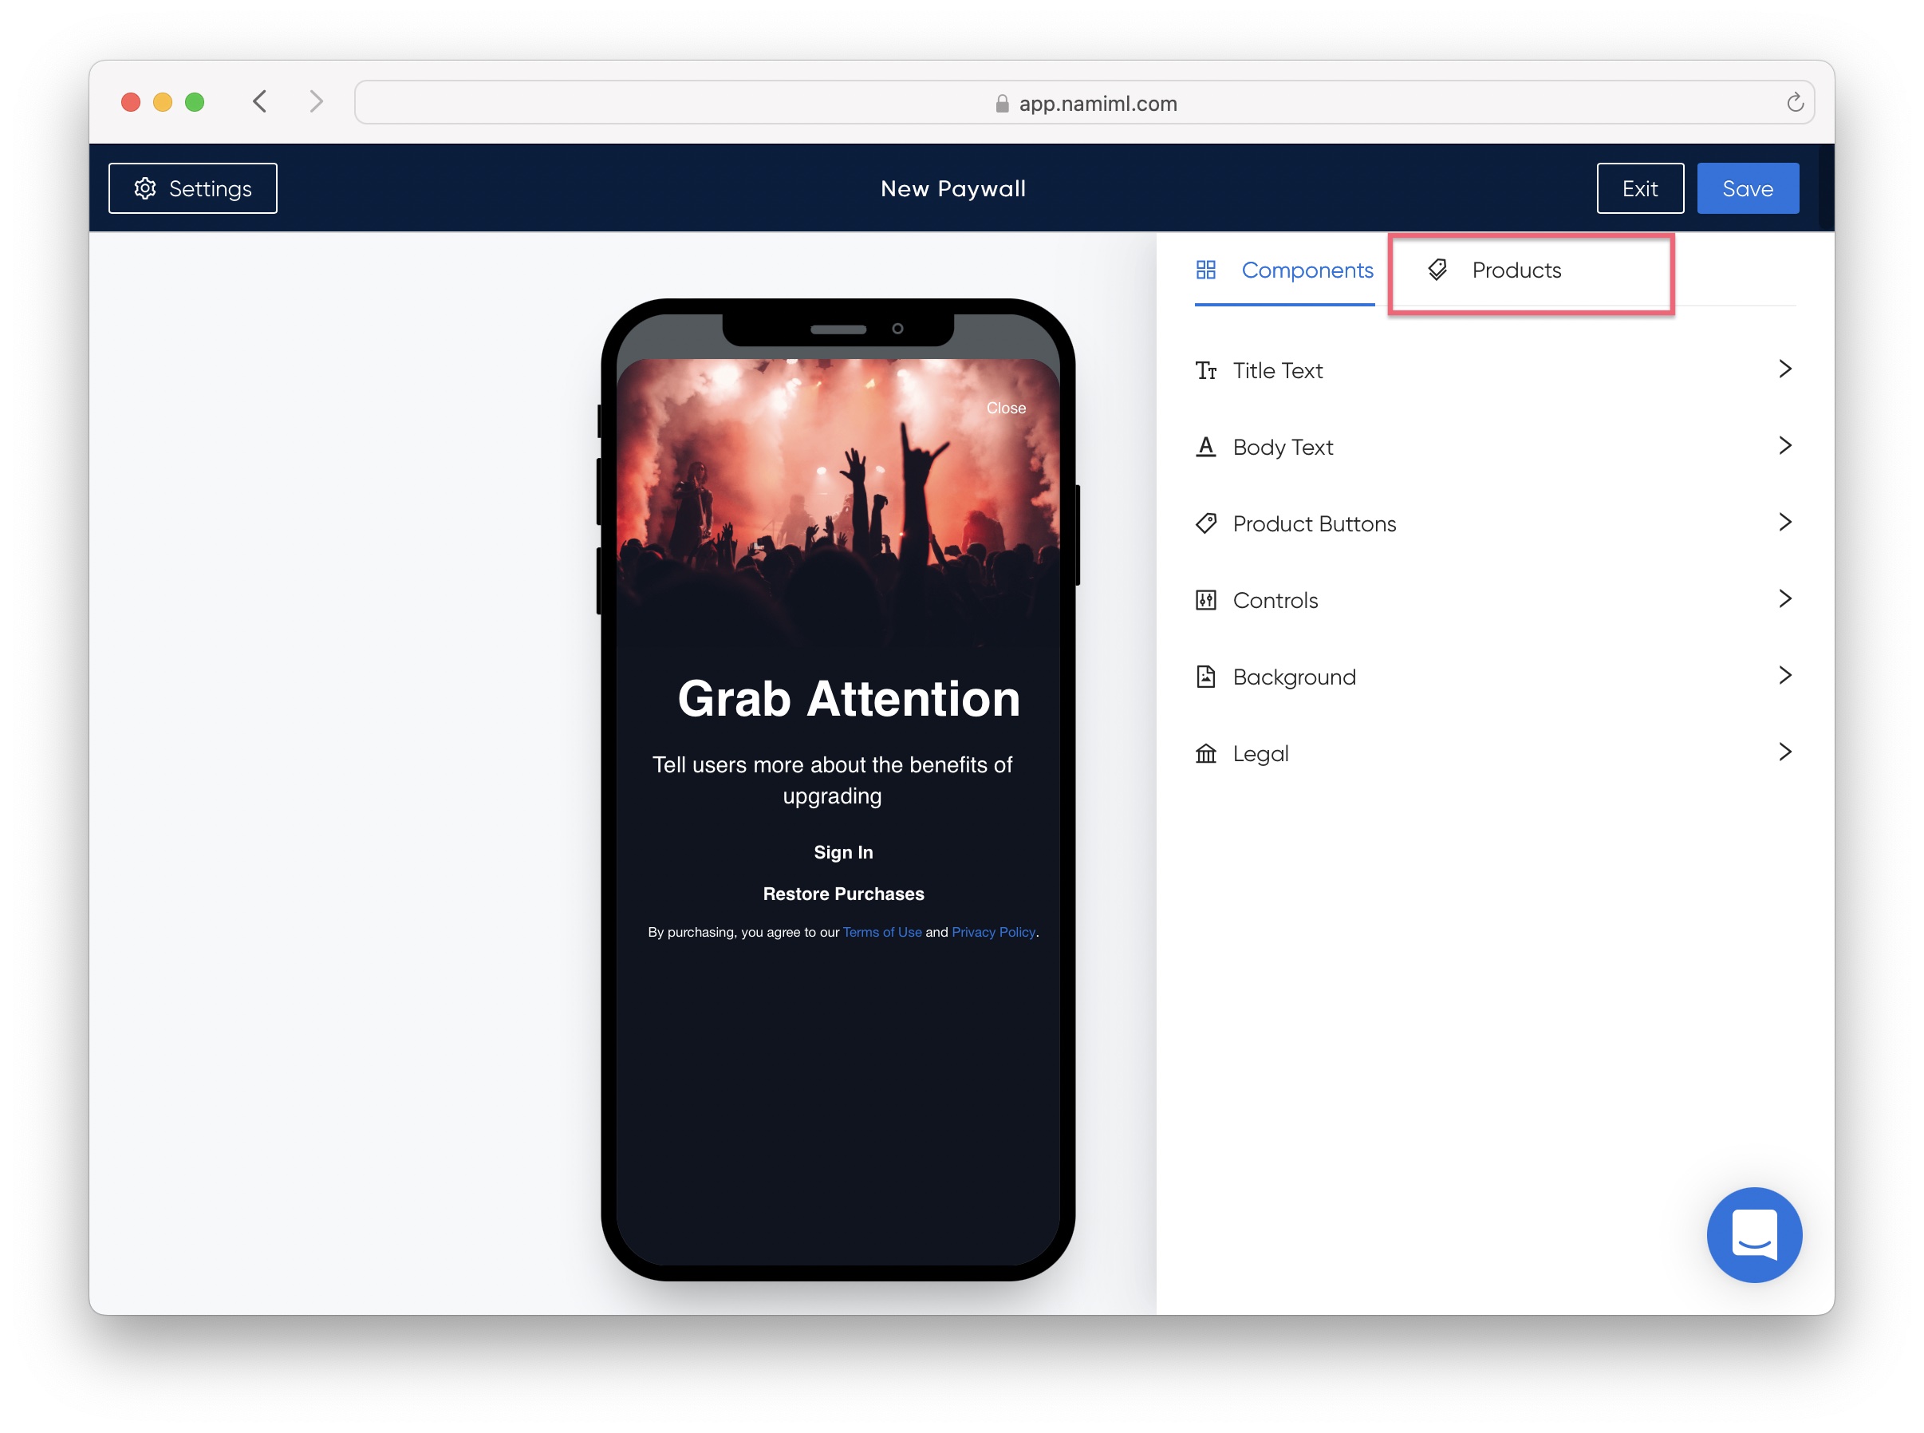This screenshot has width=1924, height=1433.
Task: Open the Settings button
Action: coord(192,189)
